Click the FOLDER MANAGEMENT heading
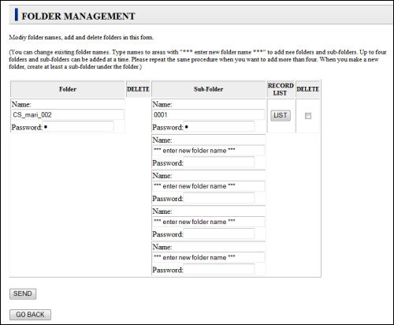Image resolution: width=394 pixels, height=325 pixels. [78, 16]
